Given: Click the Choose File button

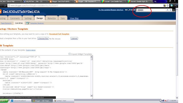Looking at the screenshot, I should (43, 38).
